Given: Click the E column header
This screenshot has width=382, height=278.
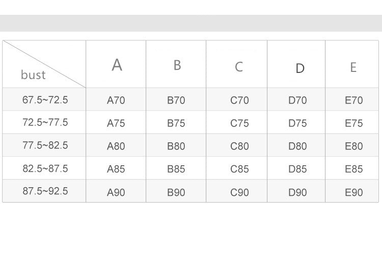Looking at the screenshot, I should pyautogui.click(x=353, y=67).
